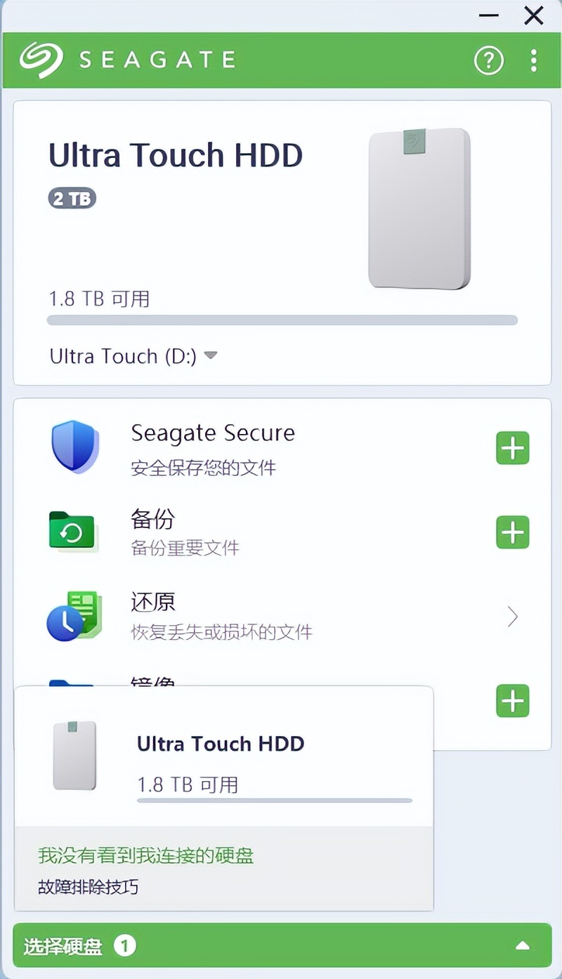Click the 还原 restore menu entry

coord(152,602)
